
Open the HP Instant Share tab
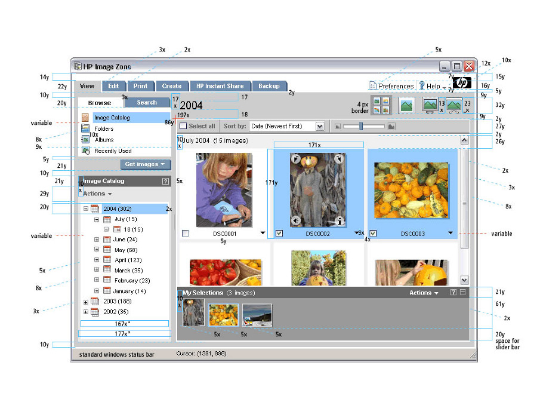coord(220,86)
